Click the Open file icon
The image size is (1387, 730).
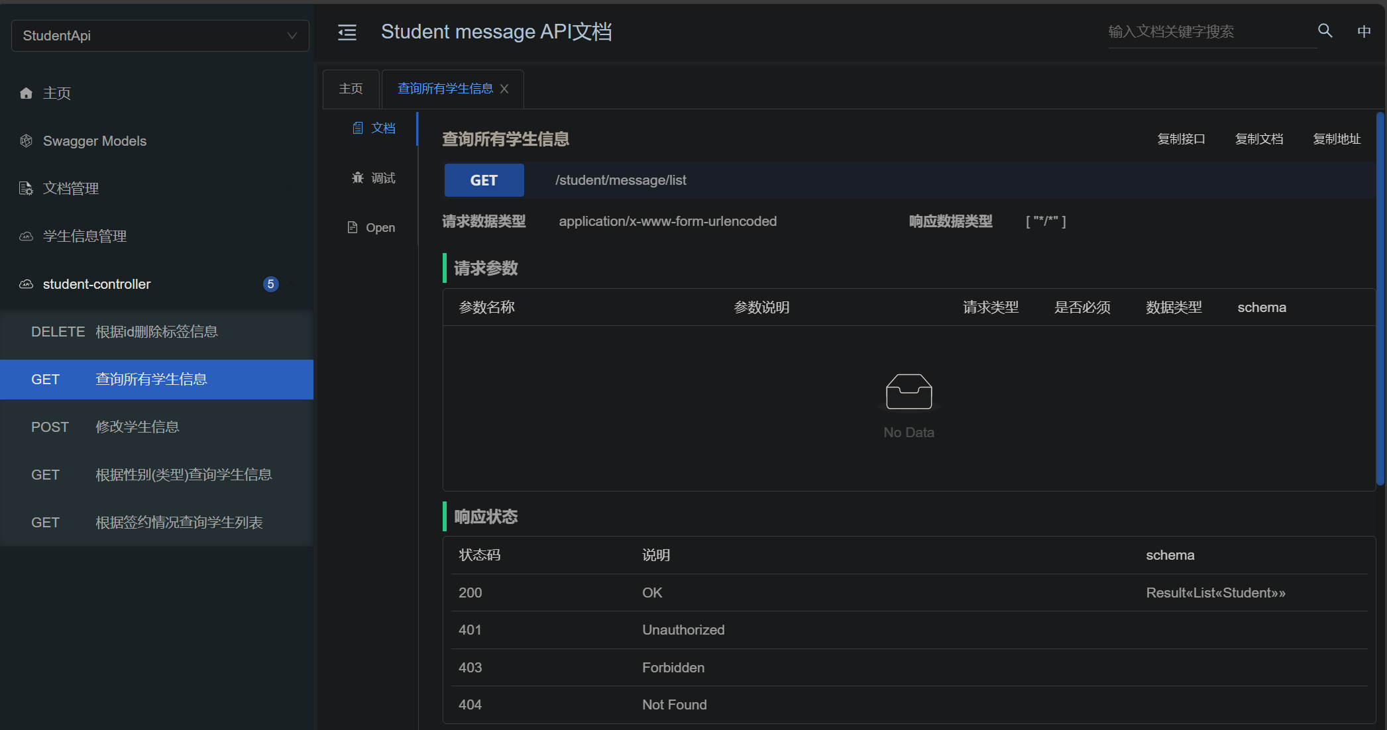(x=353, y=227)
